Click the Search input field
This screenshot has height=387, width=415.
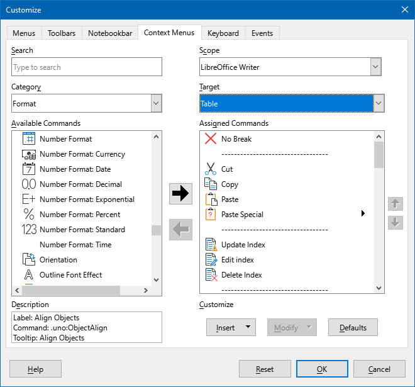[87, 67]
